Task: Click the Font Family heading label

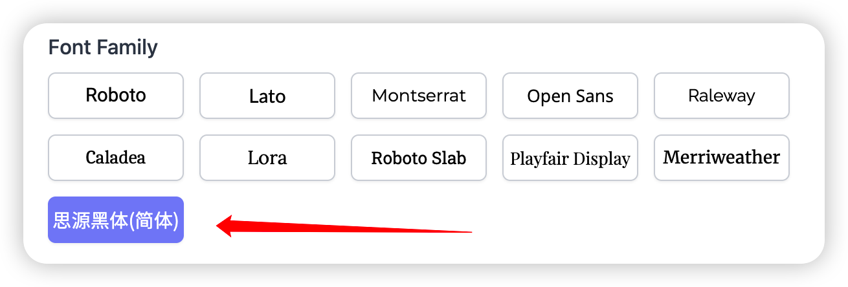Action: pos(104,47)
